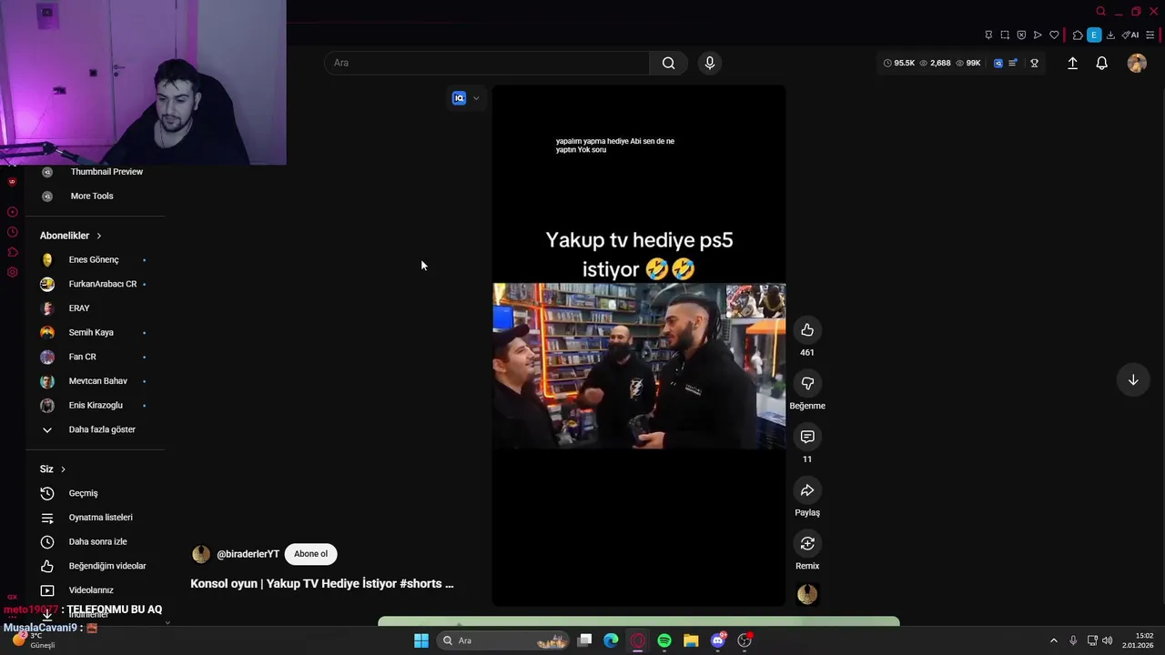This screenshot has height=655, width=1165.
Task: Open the Opera sidebar history clock
Action: [x=12, y=232]
